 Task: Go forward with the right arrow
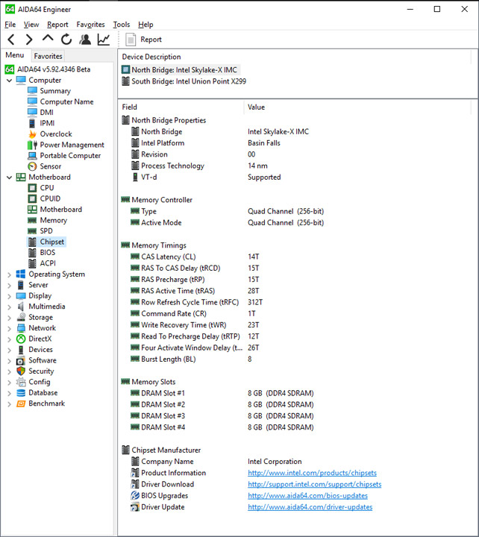click(29, 40)
